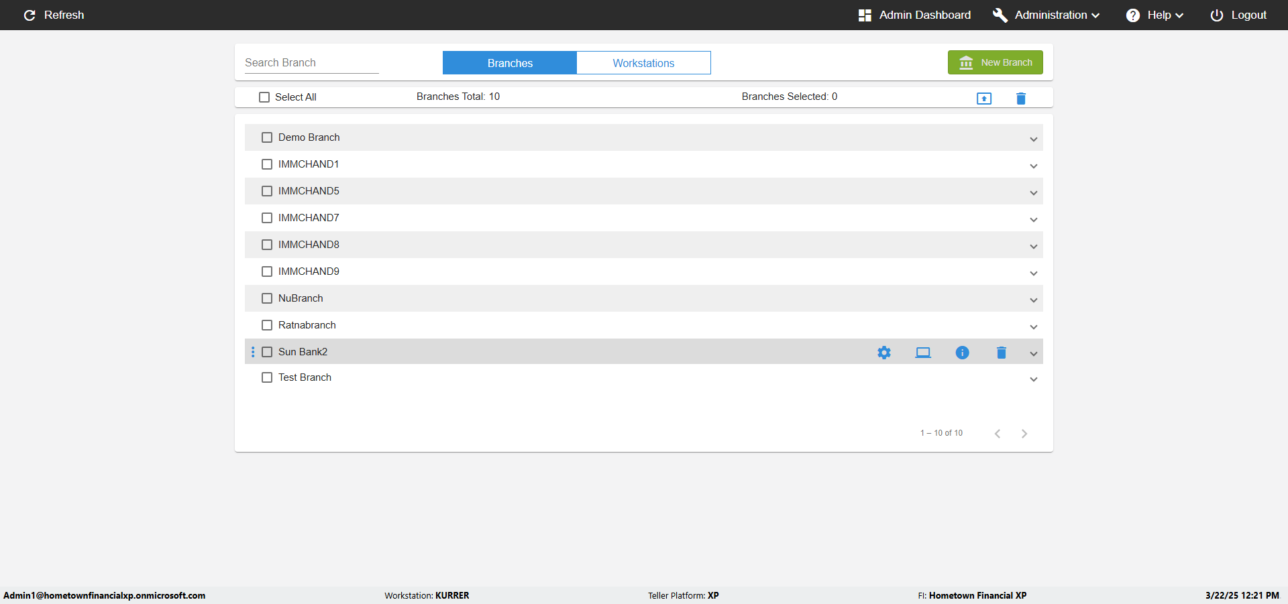Click the FI: Hometown Financial XP text
Viewport: 1288px width, 604px height.
[972, 595]
